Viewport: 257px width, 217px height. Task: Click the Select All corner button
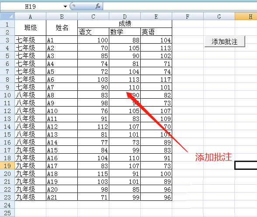pos(7,17)
